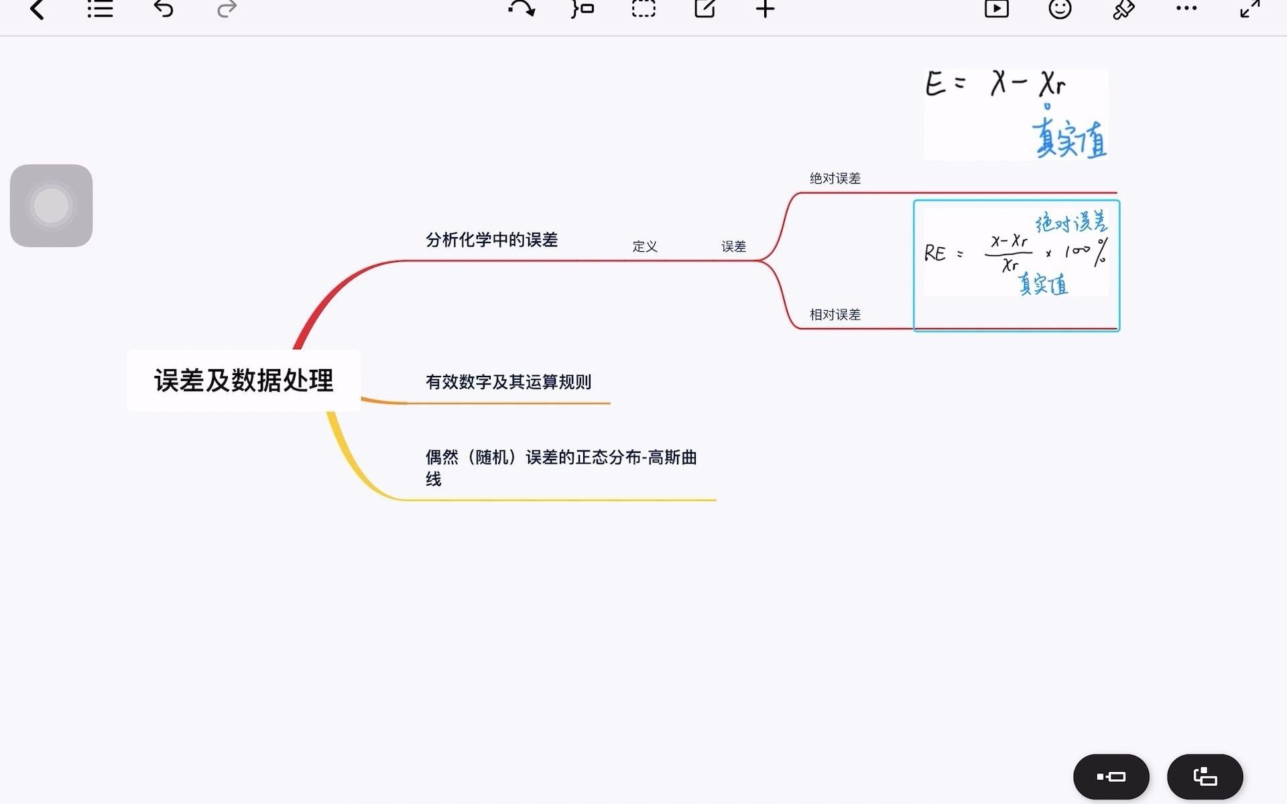The height and width of the screenshot is (804, 1287).
Task: Tap the floating AssistiveTouch circle button
Action: 51,206
